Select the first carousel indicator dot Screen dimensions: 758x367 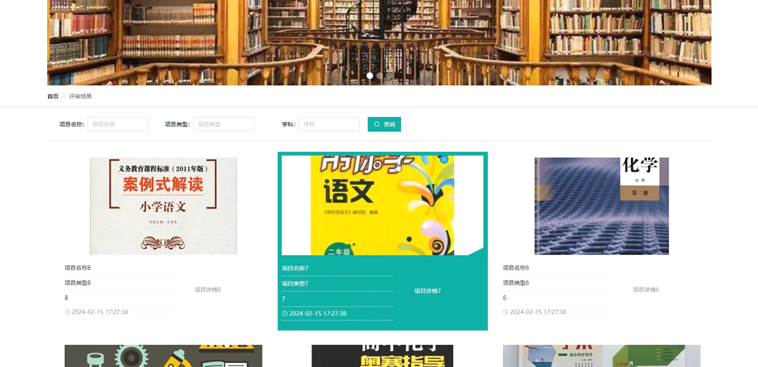tap(369, 75)
